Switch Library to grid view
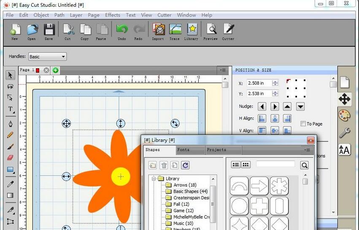 click(246, 165)
